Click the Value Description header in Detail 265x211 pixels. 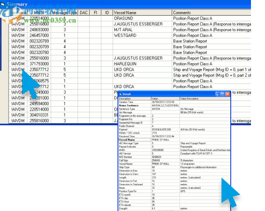pos(205,98)
